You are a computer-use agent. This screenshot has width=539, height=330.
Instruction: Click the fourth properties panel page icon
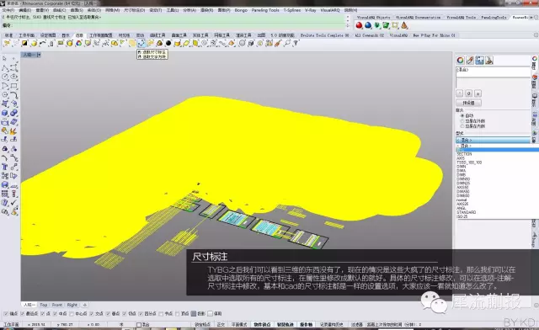[x=489, y=61]
